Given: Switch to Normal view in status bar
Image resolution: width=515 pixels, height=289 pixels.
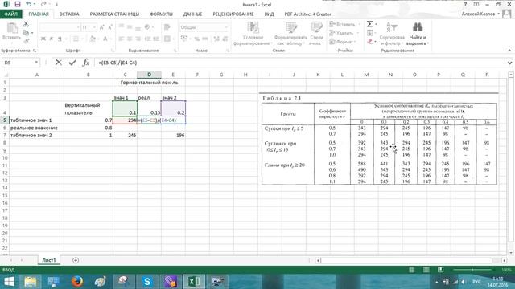Looking at the screenshot, I should point(411,270).
